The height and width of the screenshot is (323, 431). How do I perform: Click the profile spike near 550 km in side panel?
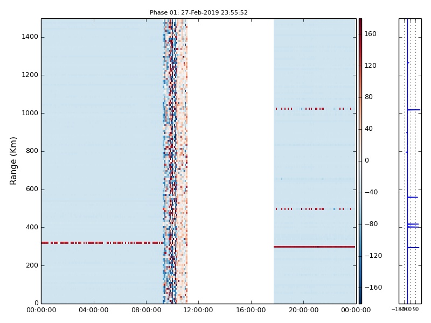(412, 197)
